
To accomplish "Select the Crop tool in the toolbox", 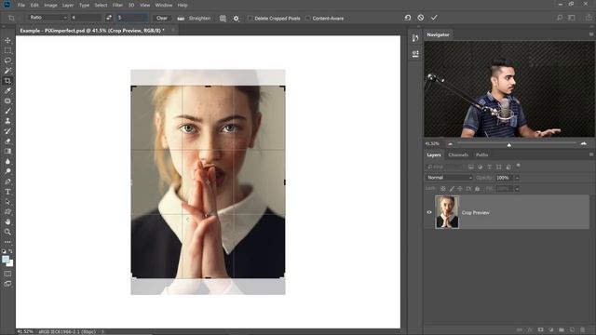I will coord(7,81).
